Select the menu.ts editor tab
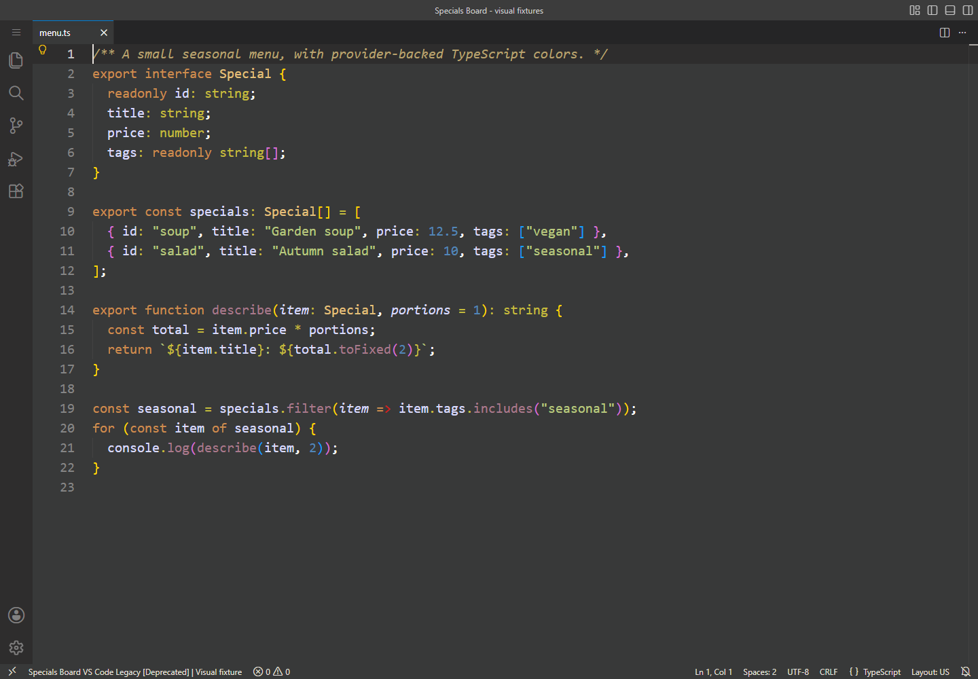The height and width of the screenshot is (679, 978). coord(73,33)
